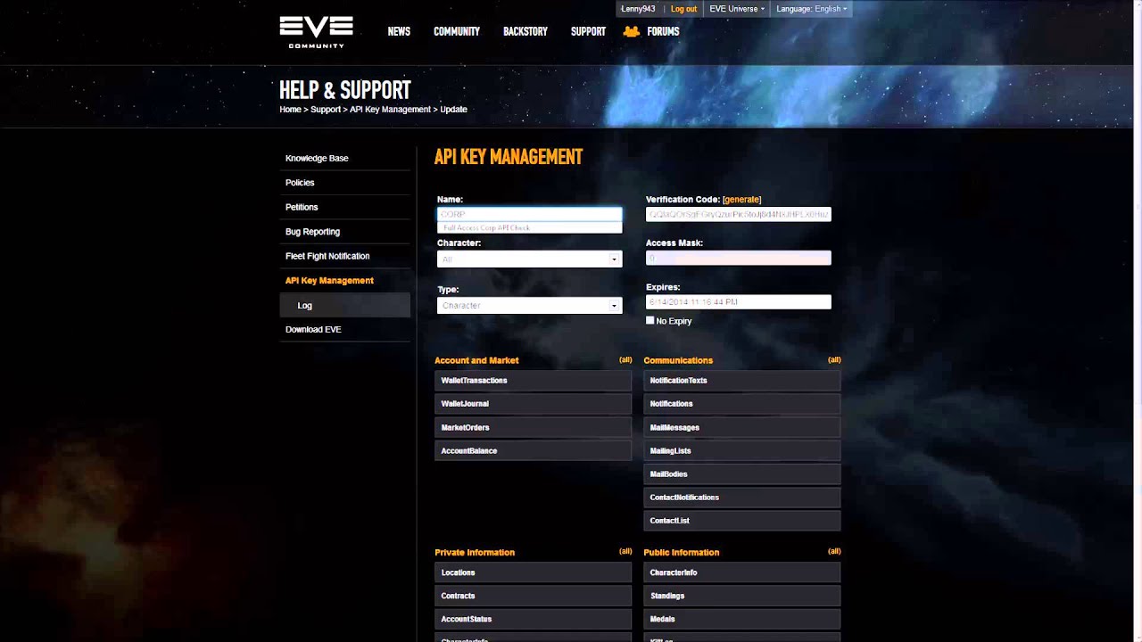Expand the Language: English dropdown
Screen dimensions: 1142x642
point(812,9)
